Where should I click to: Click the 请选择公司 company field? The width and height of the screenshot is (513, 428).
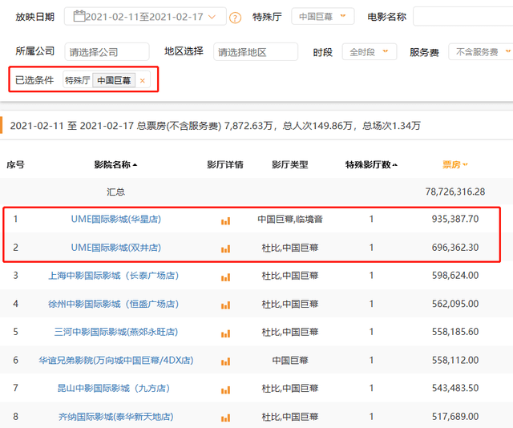pos(107,52)
